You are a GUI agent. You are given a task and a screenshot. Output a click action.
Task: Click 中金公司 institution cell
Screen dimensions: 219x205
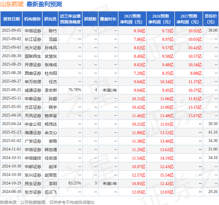point(33,124)
